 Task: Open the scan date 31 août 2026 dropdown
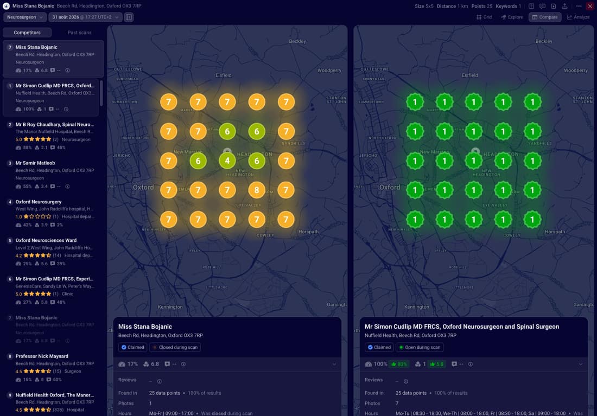pos(85,17)
